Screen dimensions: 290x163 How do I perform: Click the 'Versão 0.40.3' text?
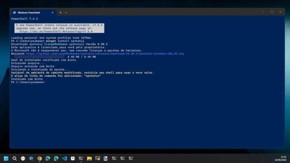click(97, 44)
